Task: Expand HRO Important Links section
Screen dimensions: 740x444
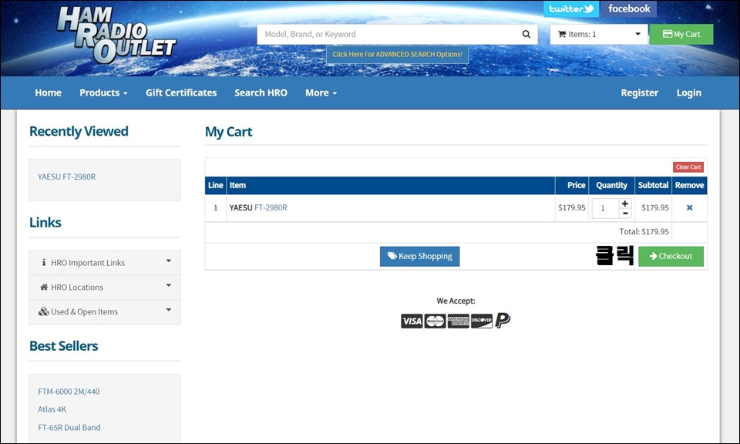Action: 104,263
